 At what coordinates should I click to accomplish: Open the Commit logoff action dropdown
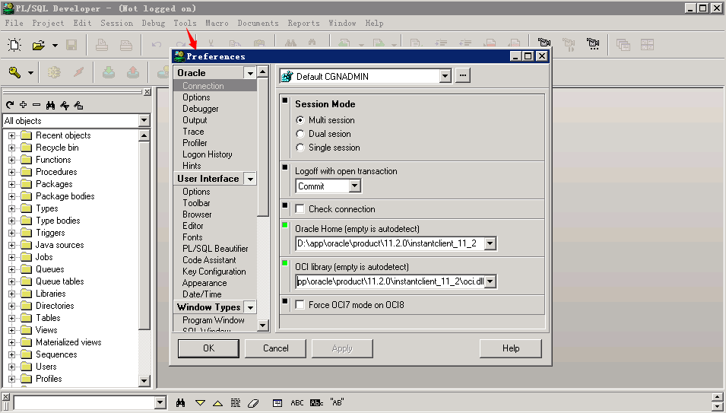(x=355, y=186)
